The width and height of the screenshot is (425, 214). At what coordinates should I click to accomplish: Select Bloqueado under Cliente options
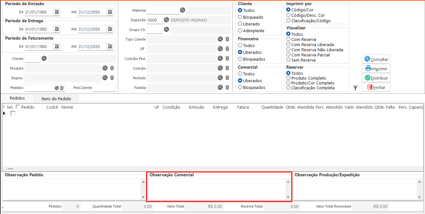click(x=240, y=17)
